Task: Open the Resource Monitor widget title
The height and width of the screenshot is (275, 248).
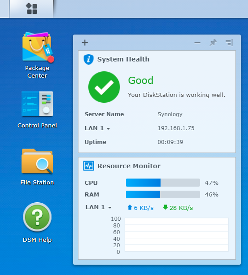Action: pos(129,166)
